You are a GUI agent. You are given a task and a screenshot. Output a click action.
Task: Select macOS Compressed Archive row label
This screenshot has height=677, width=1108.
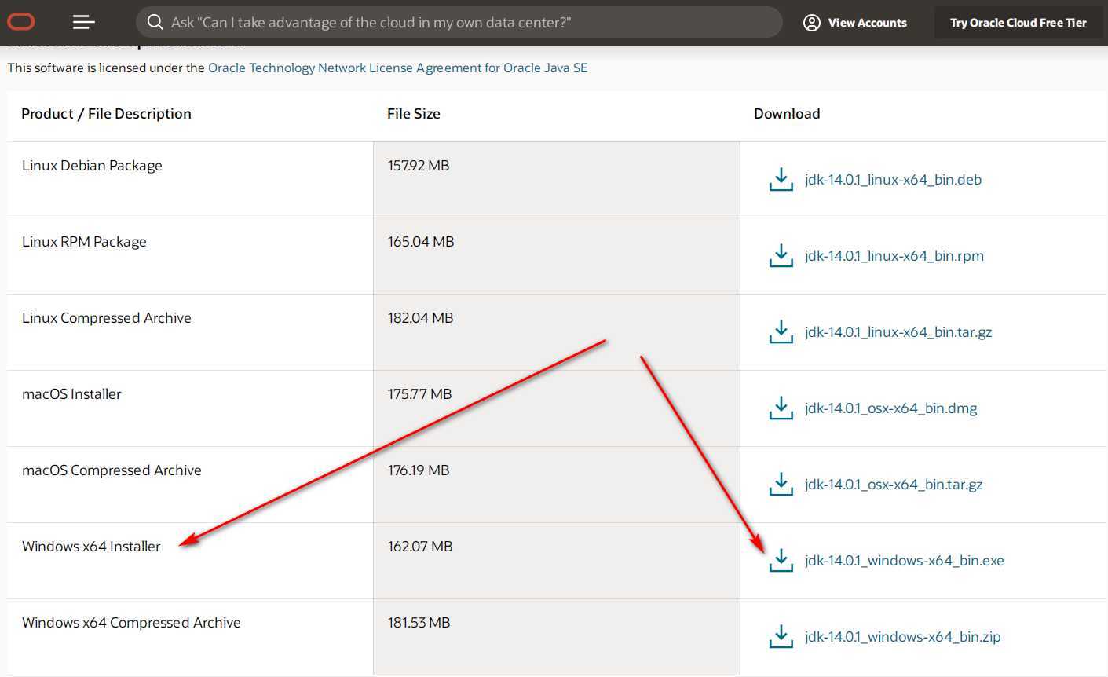(x=112, y=470)
